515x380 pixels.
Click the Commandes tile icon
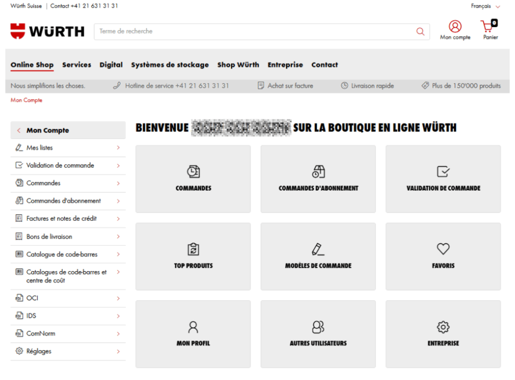click(x=193, y=172)
